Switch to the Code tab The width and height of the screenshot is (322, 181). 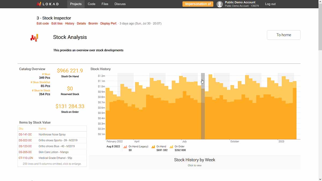click(x=92, y=4)
